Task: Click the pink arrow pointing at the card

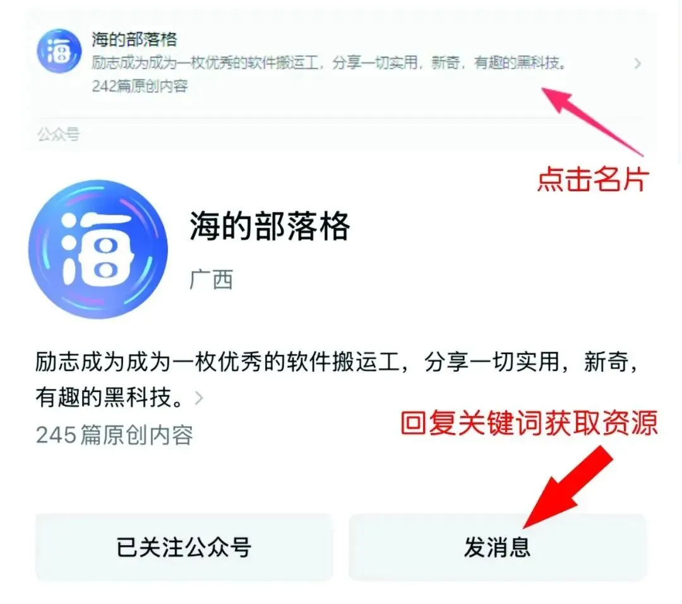Action: 592,121
